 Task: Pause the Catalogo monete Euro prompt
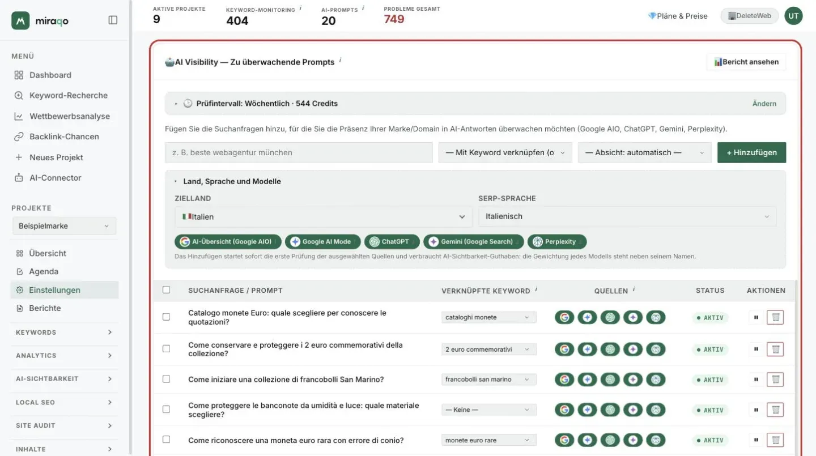(x=756, y=317)
